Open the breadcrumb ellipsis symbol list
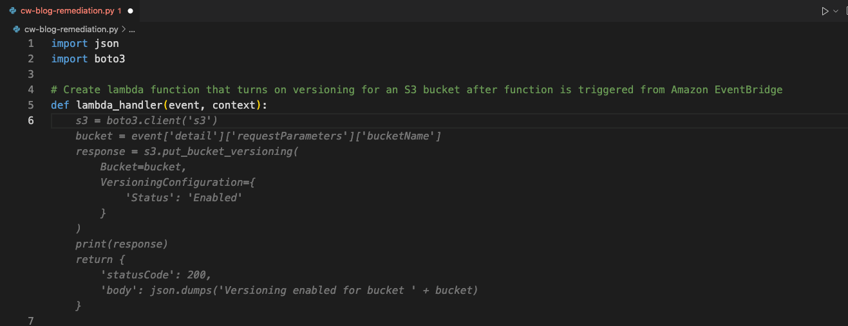The image size is (848, 326). point(132,29)
